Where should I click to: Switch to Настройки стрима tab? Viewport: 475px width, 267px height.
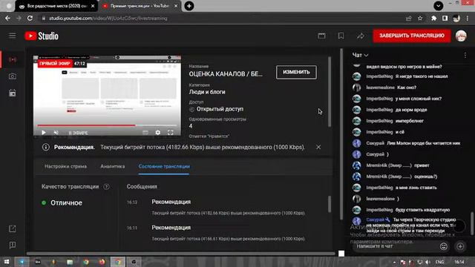point(65,166)
